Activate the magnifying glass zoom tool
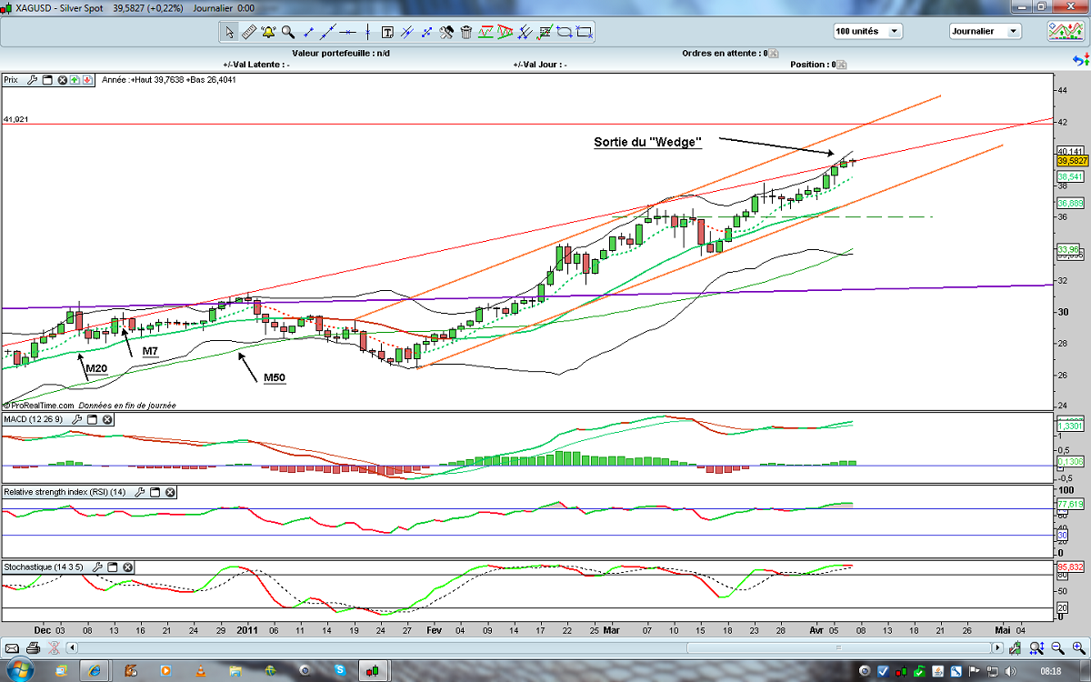 [288, 33]
